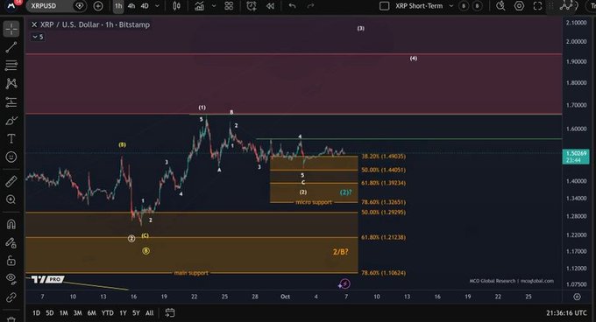596x322 pixels.
Task: Click the 38.20% (1.49035) Fibonacci level
Action: [x=384, y=157]
